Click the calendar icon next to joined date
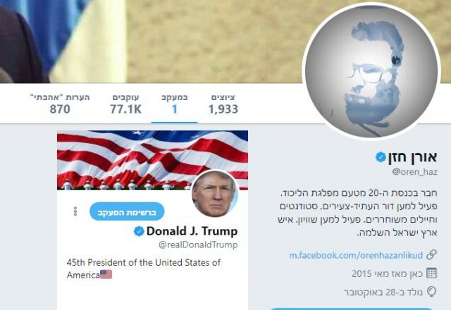The height and width of the screenshot is (310, 451). 431,273
